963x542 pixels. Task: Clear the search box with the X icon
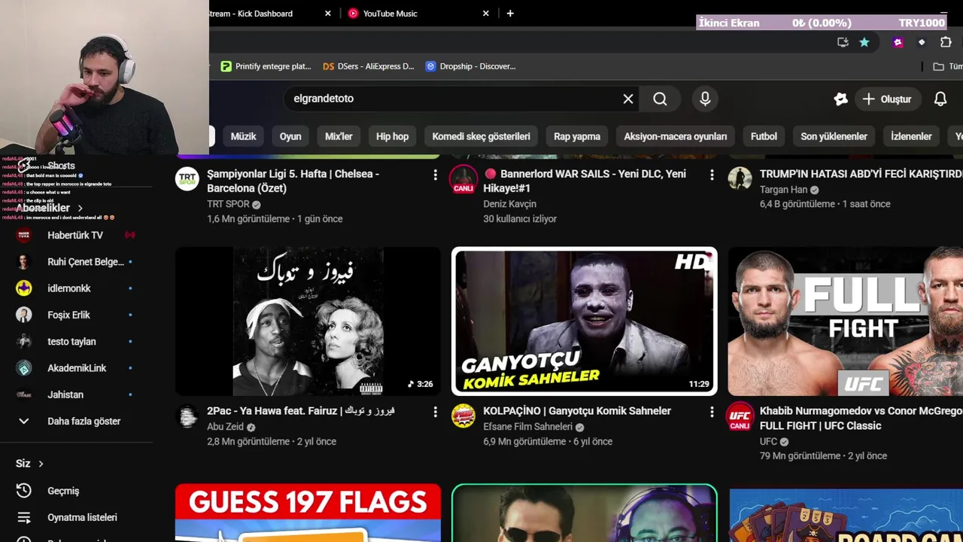pyautogui.click(x=628, y=99)
